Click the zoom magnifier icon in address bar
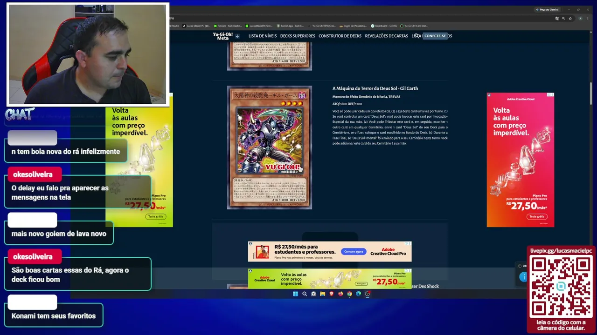 (x=563, y=18)
